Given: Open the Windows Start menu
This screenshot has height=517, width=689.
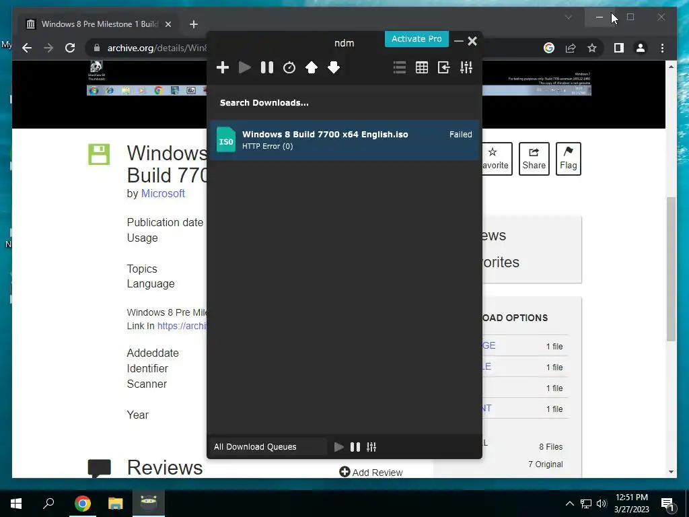Looking at the screenshot, I should click(16, 504).
